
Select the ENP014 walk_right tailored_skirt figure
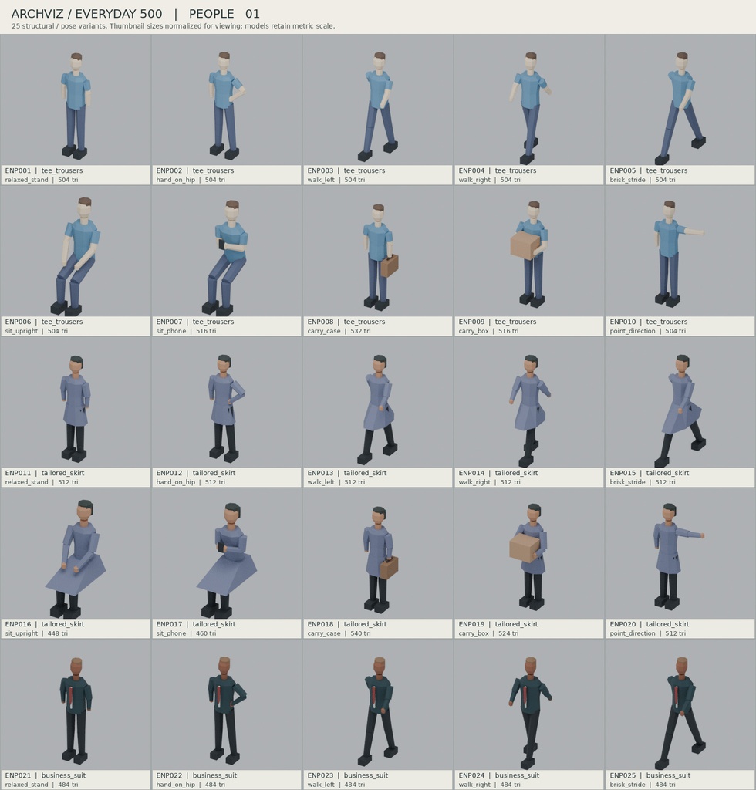pos(529,410)
